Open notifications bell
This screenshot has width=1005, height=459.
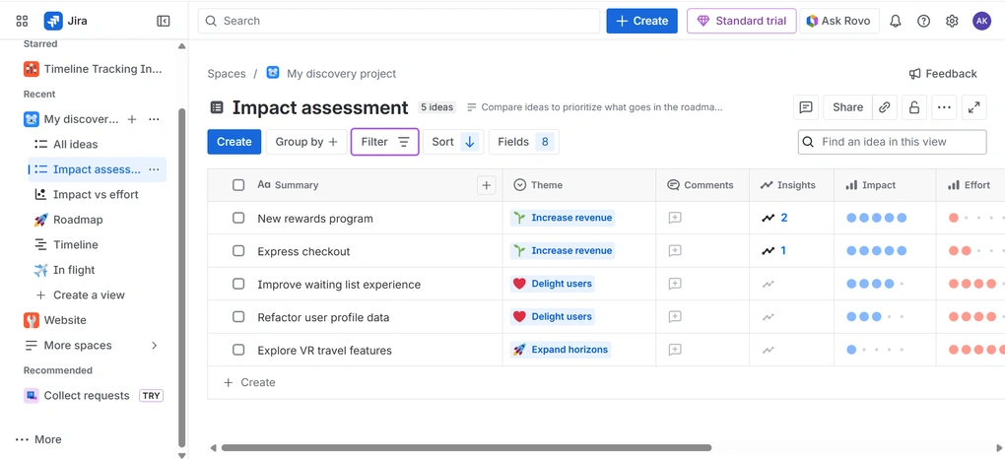pos(896,21)
